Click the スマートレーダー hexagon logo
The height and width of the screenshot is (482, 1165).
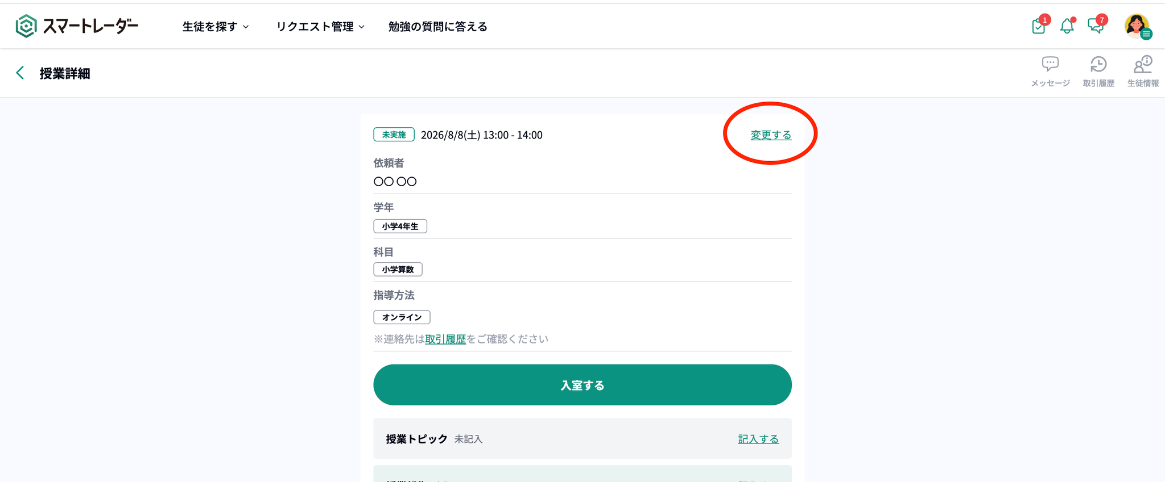26,26
